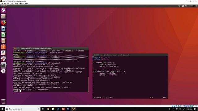
Task: Open the Windows Start menu
Action: (2, 109)
